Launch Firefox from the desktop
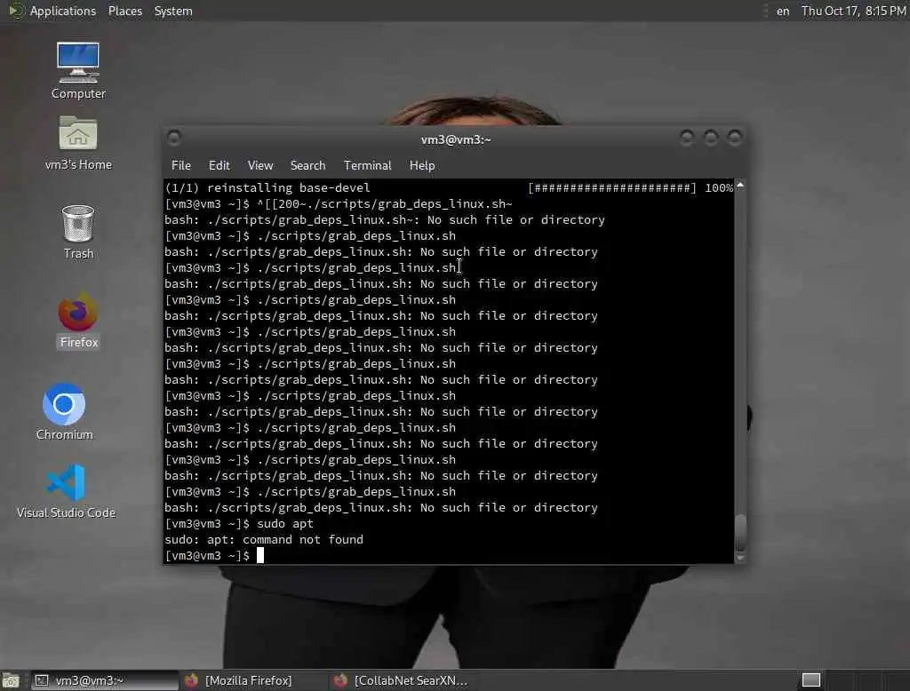 (x=79, y=320)
